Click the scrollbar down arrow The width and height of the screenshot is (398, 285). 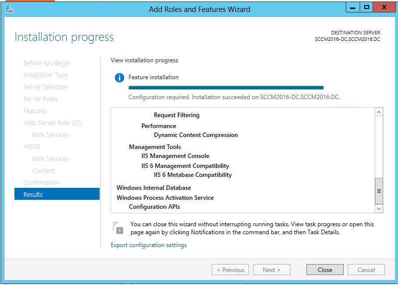[379, 209]
